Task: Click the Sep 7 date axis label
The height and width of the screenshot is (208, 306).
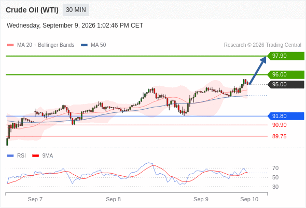Action: (35, 199)
